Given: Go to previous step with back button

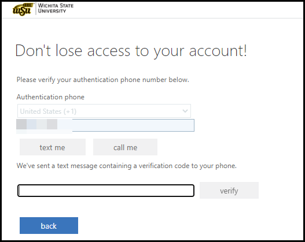Looking at the screenshot, I should coord(49,225).
